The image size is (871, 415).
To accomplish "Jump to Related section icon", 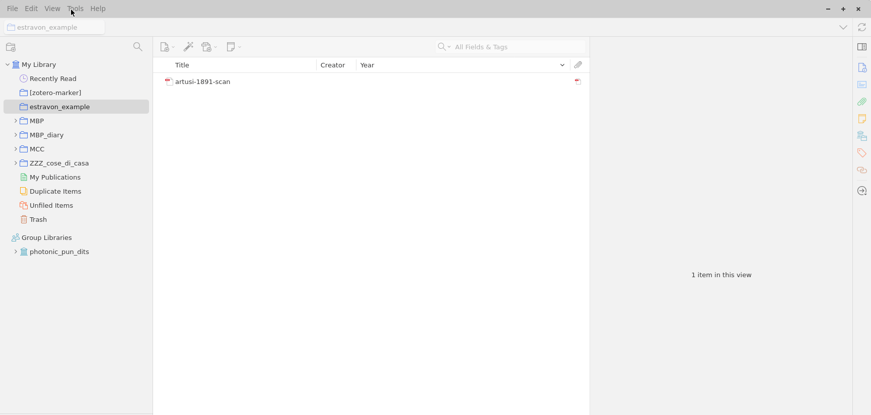I will click(862, 170).
